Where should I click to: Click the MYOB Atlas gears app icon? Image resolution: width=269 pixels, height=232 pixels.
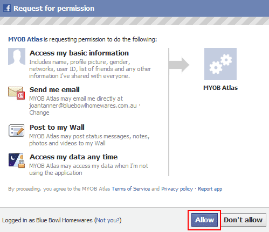point(220,64)
